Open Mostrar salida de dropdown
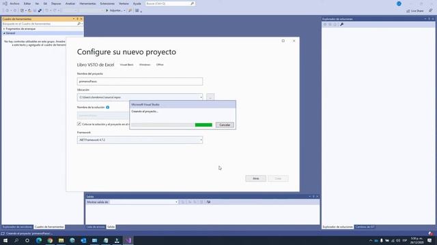This screenshot has width=437, height=245. click(x=176, y=202)
